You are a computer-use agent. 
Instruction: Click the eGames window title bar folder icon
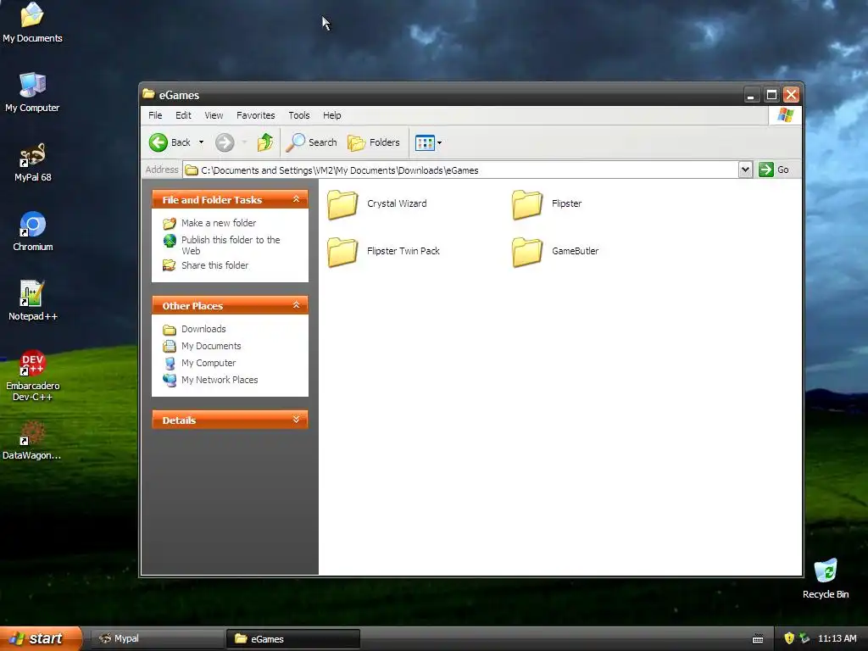[x=148, y=94]
